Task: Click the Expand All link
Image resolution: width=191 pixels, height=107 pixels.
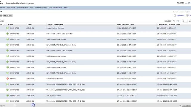Action: [x=180, y=15]
